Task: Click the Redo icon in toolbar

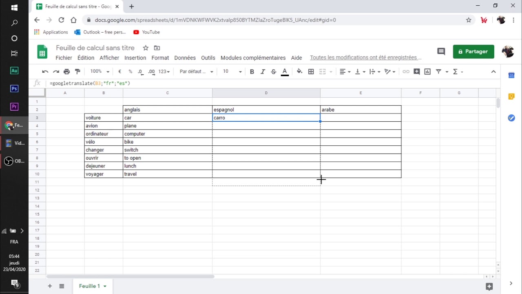Action: 56,71
